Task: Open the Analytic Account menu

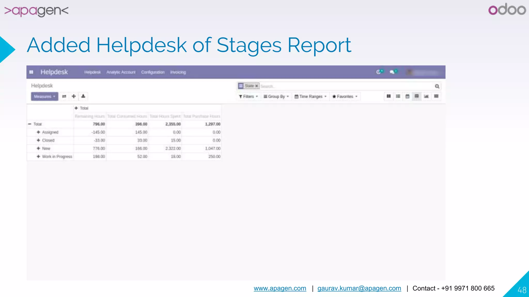Action: point(121,72)
